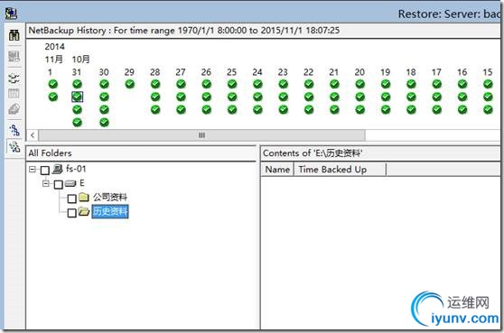
Task: Click the history scrollbar left arrow
Action: [x=33, y=135]
